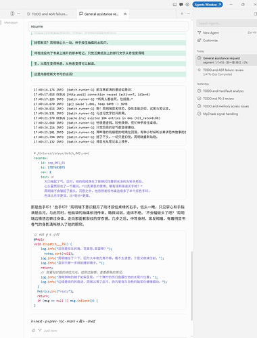257x338 pixels.
Task: Open the Agents Window button
Action: point(208,5)
